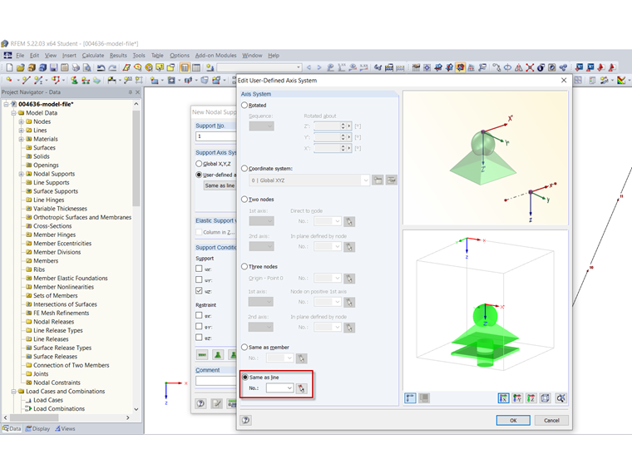Screen dimensions: 632x474
Task: Show view in X direction in preview
Action: (503, 398)
